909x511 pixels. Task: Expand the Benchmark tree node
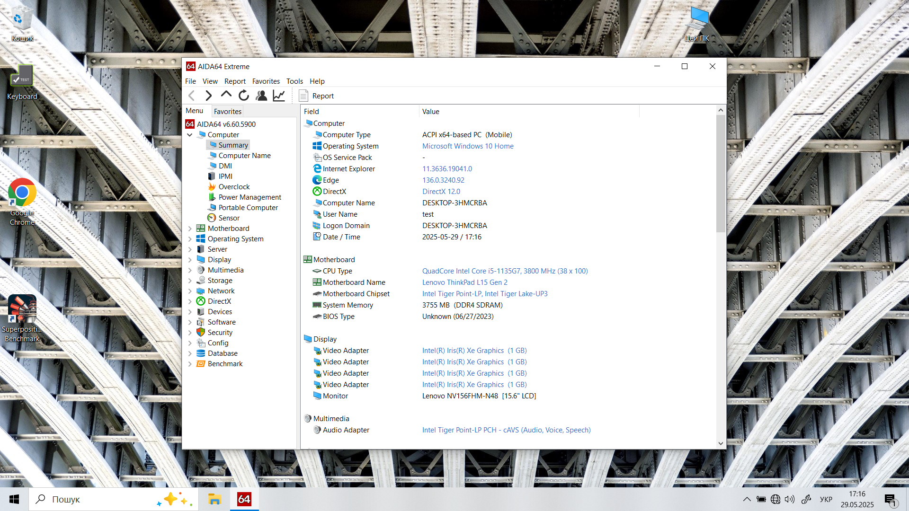(x=190, y=364)
